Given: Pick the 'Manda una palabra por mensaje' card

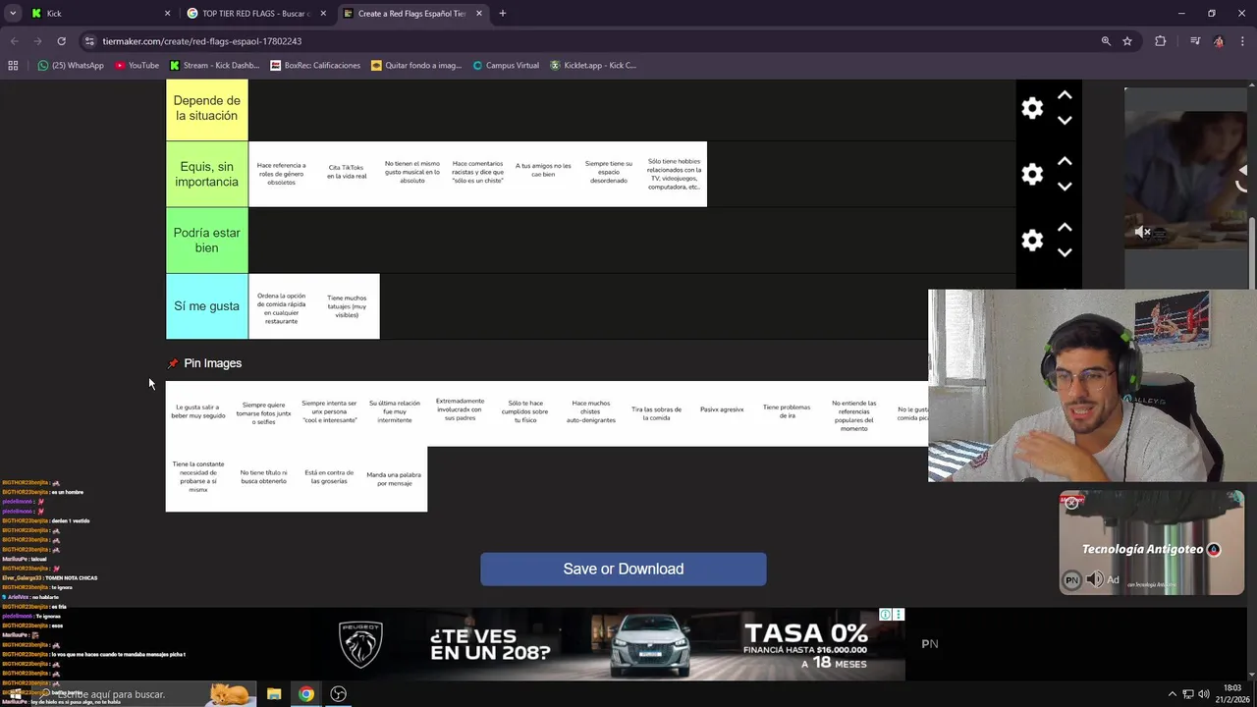Looking at the screenshot, I should [x=395, y=479].
